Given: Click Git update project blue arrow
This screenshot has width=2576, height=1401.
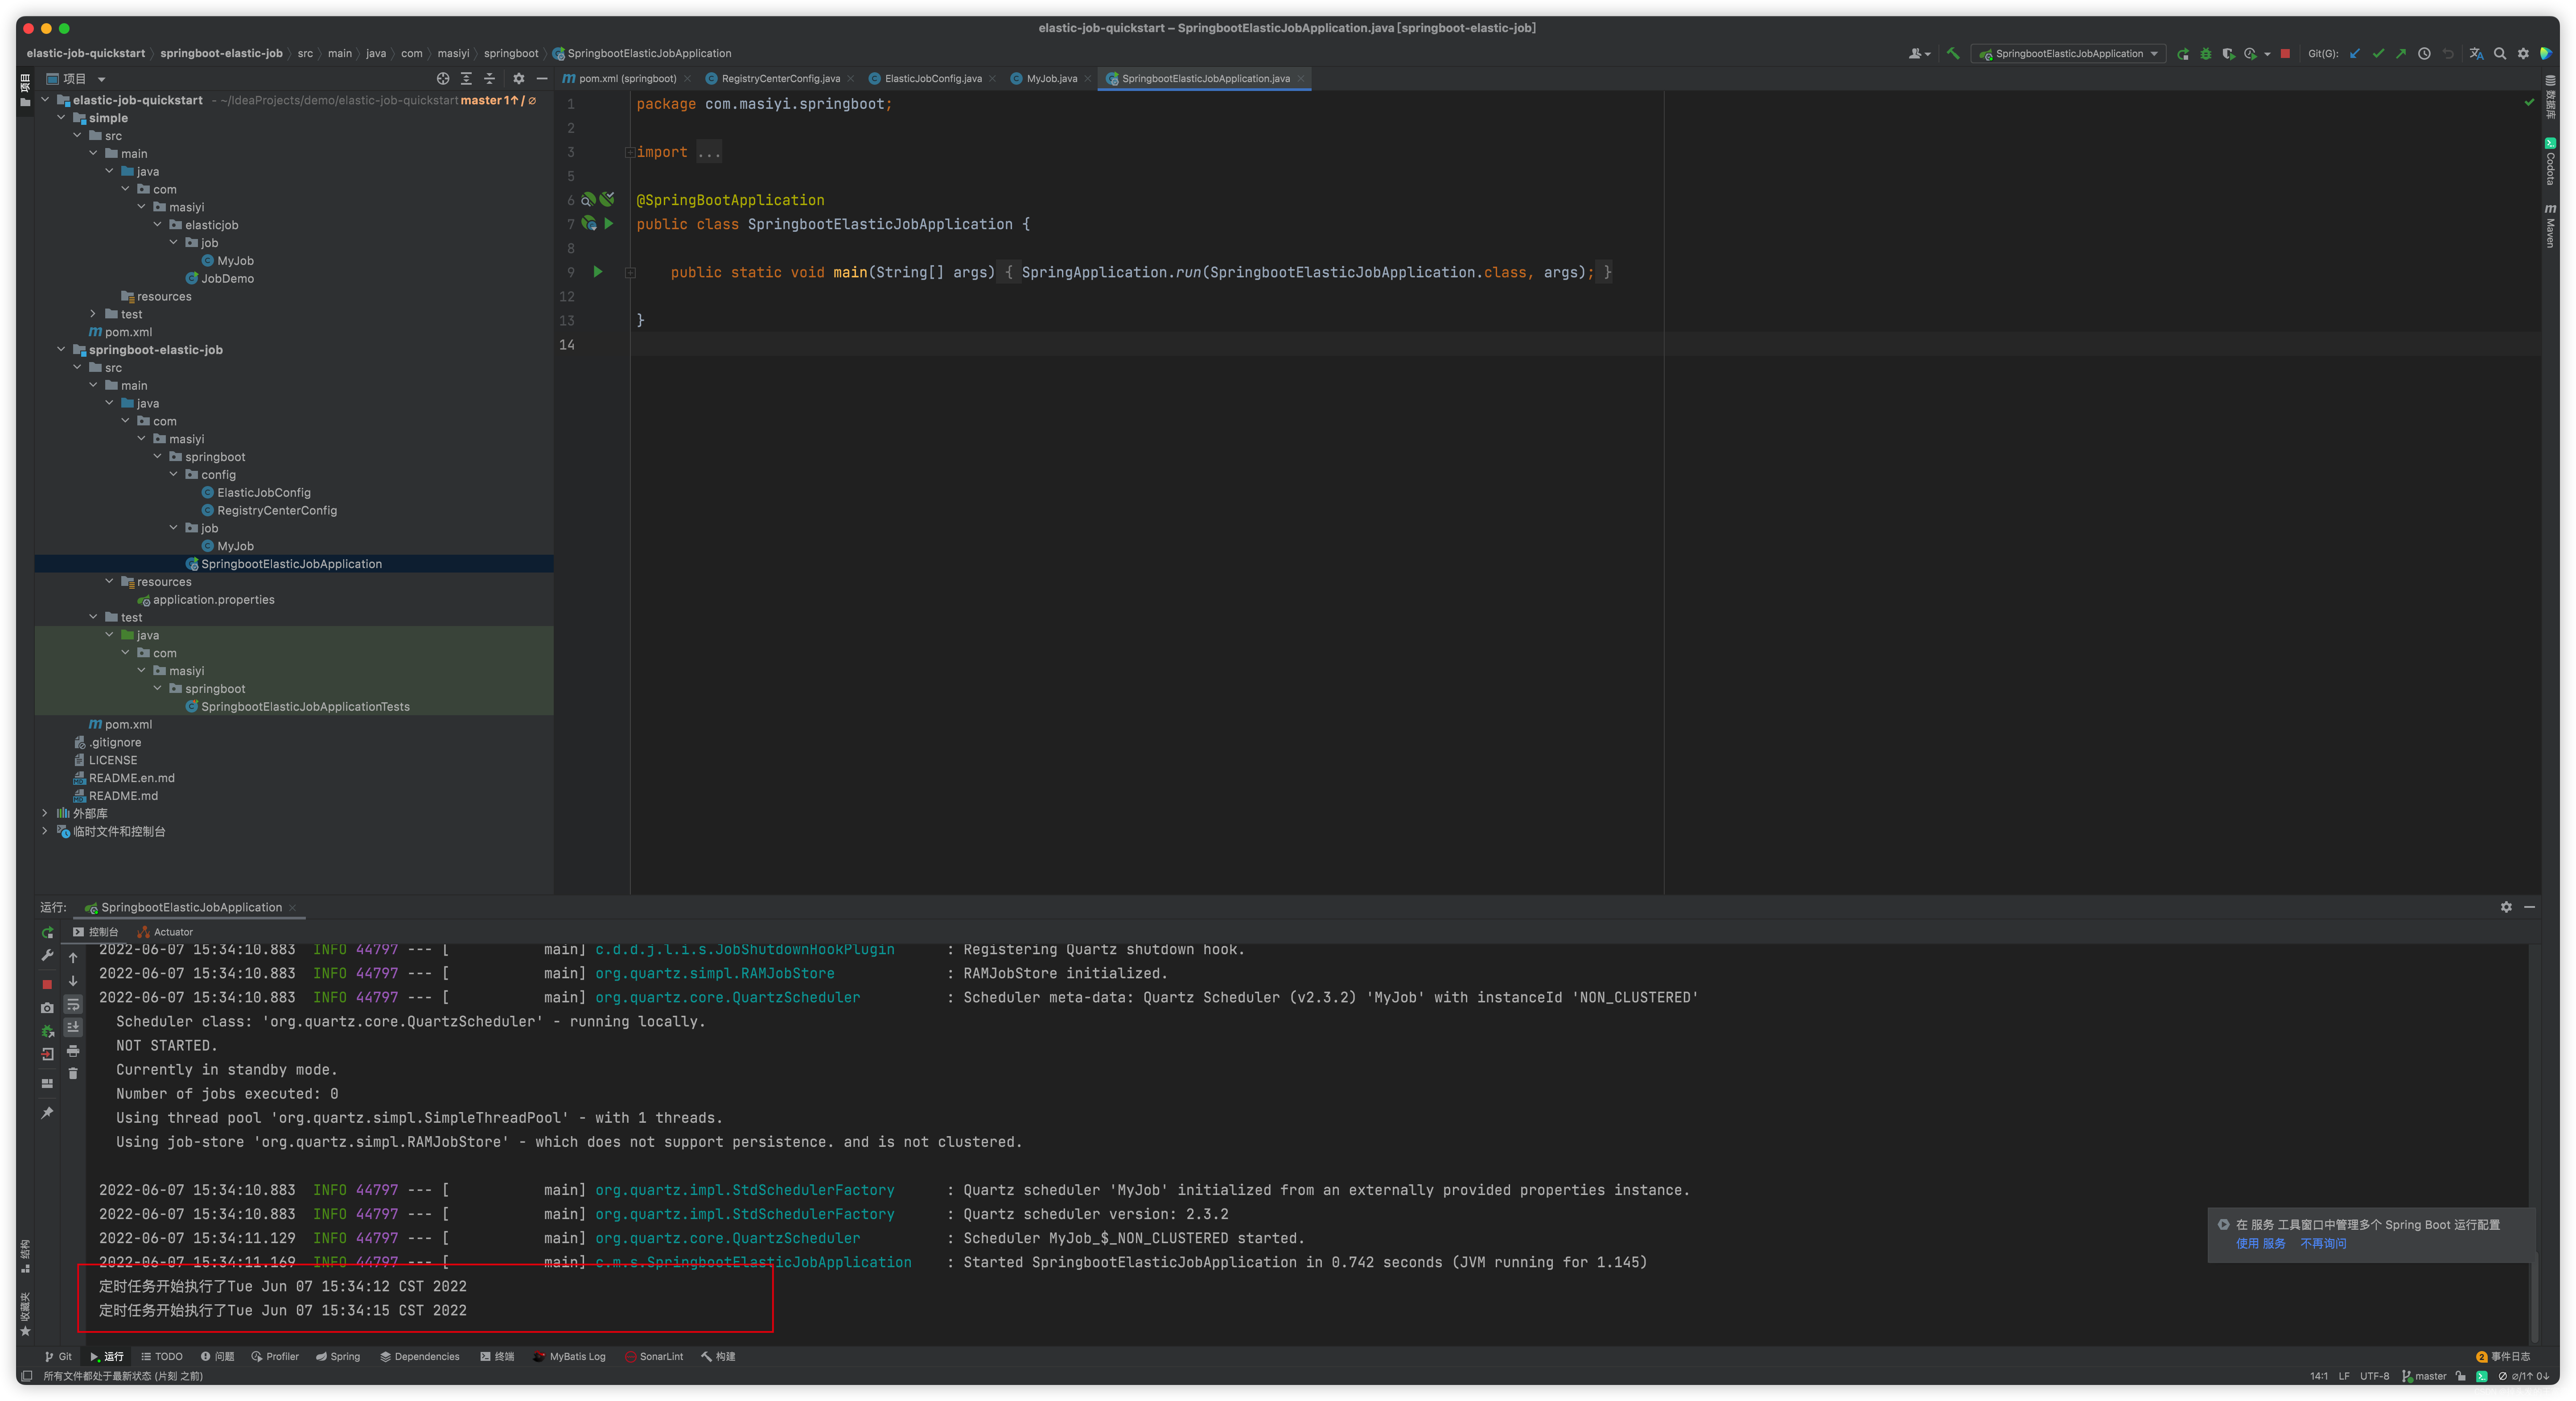Looking at the screenshot, I should (x=2355, y=54).
